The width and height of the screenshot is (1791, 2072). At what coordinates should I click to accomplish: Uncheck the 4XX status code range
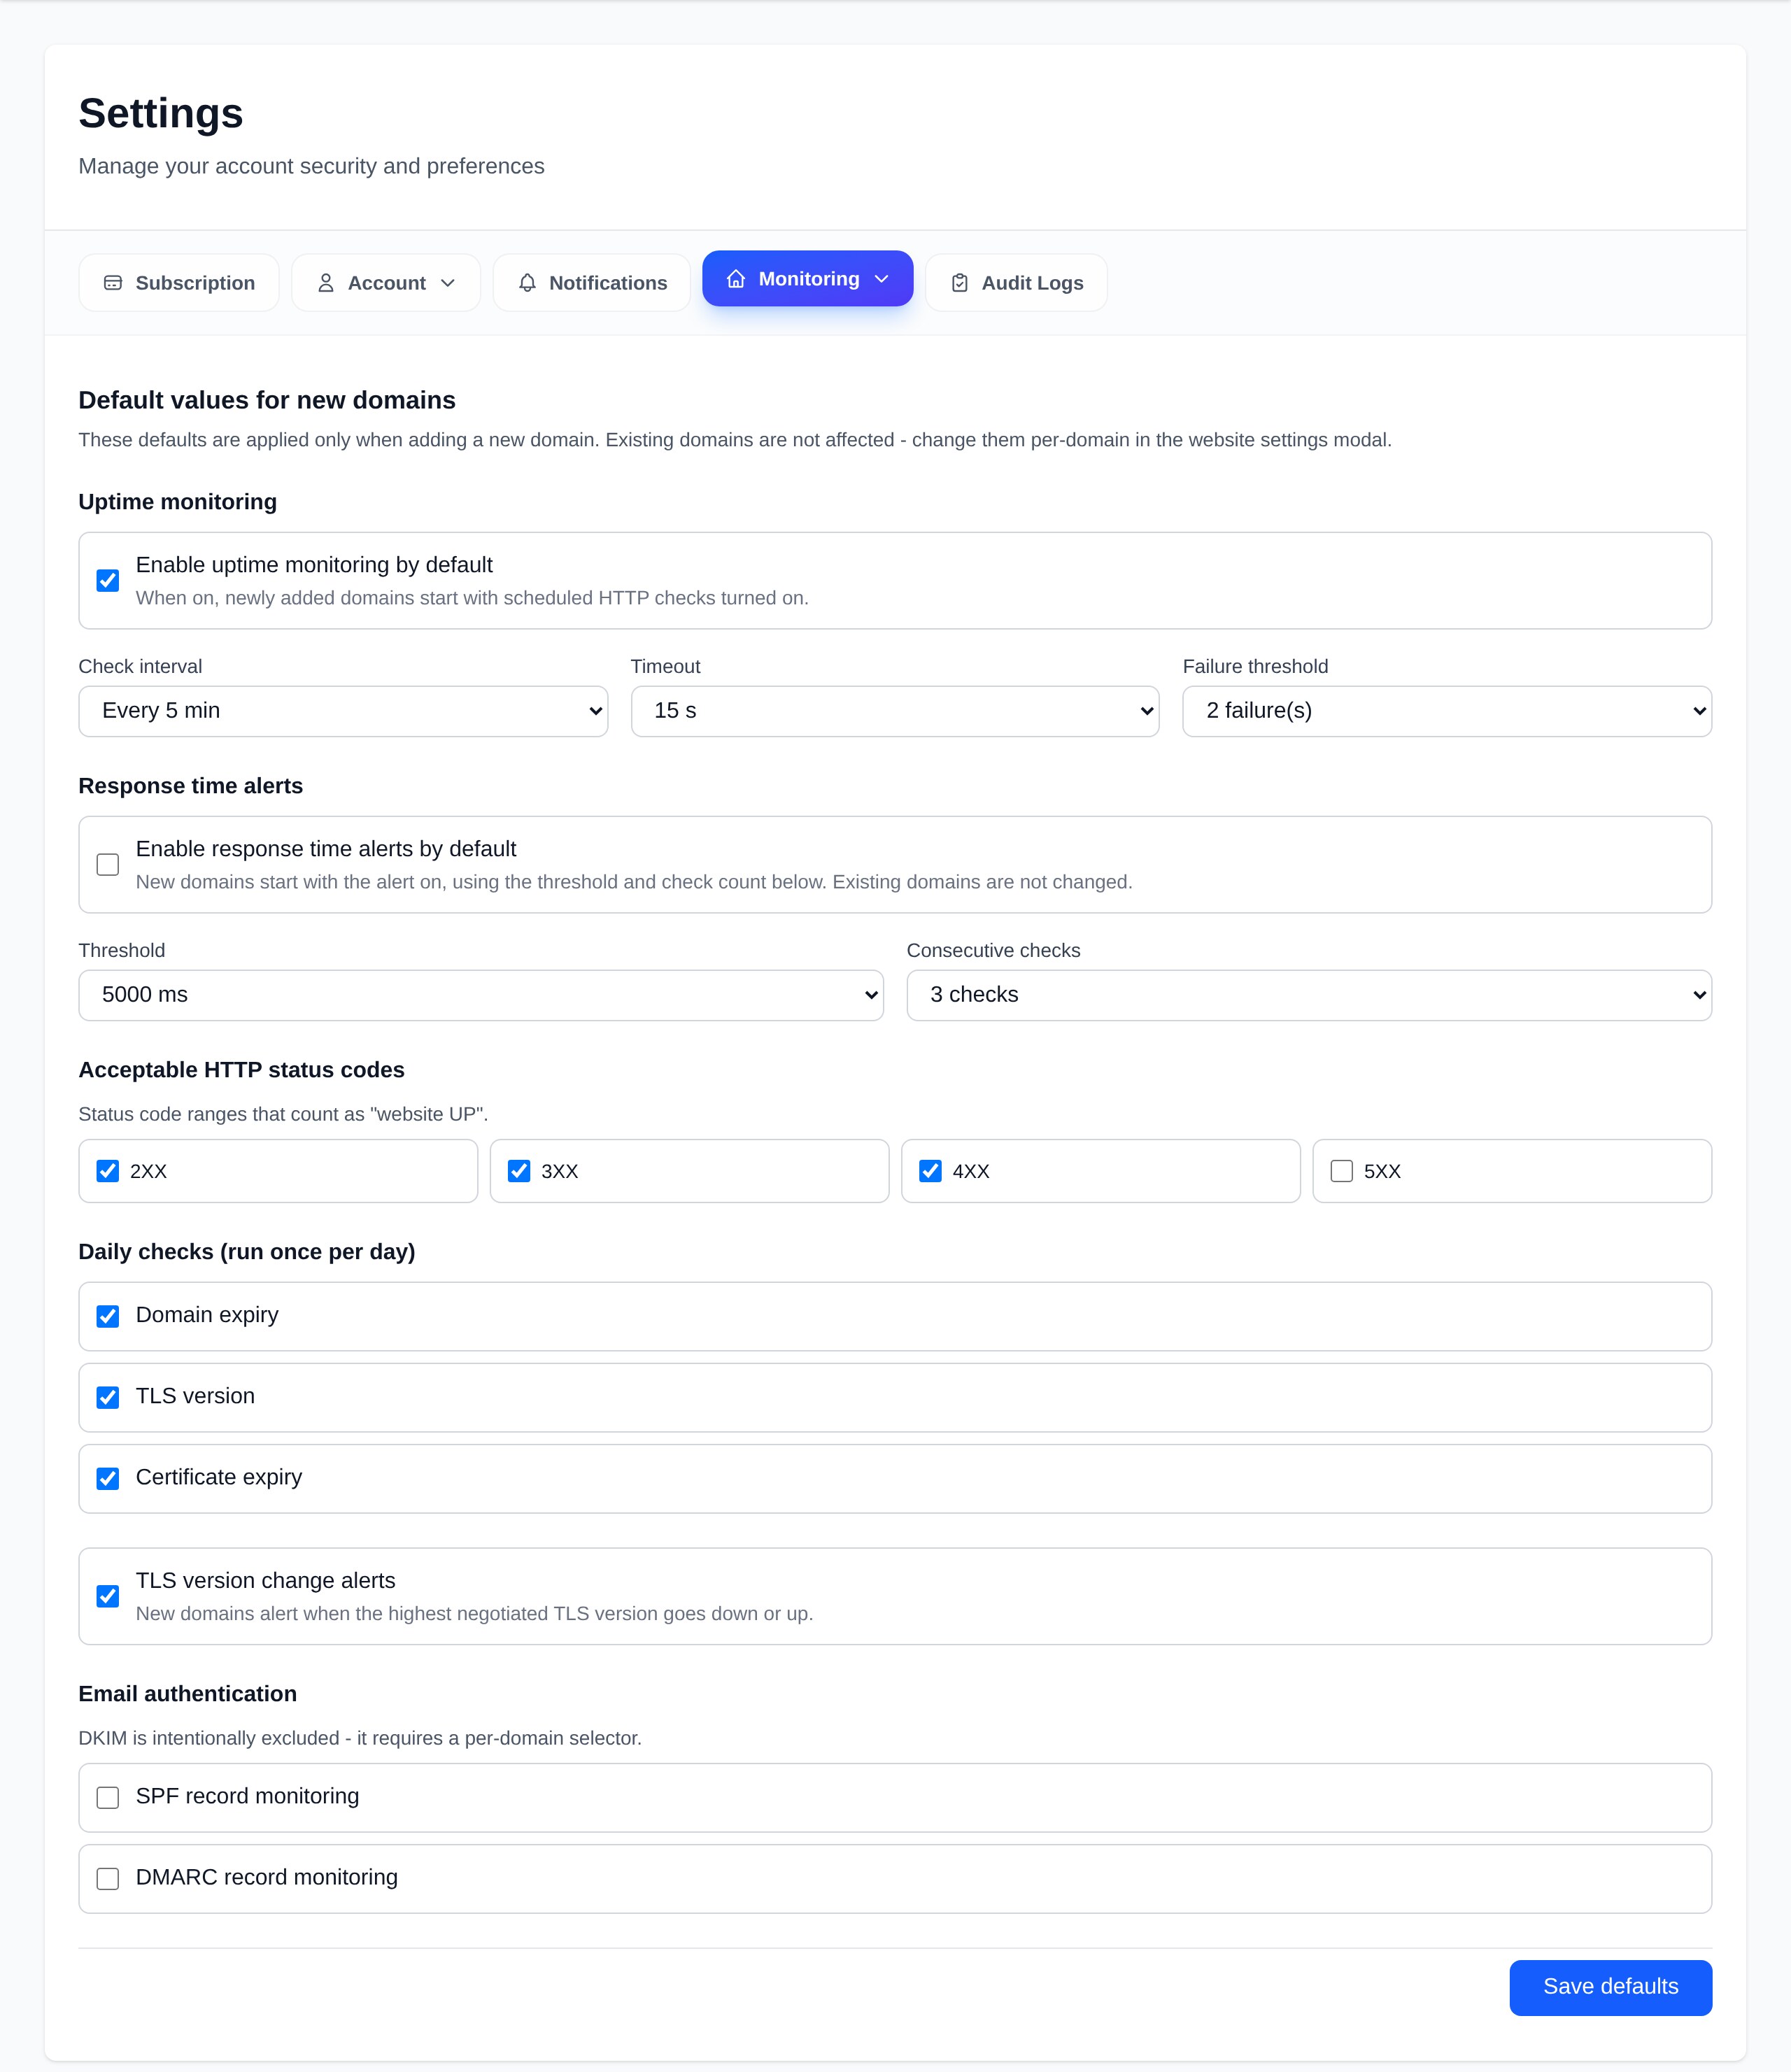930,1171
